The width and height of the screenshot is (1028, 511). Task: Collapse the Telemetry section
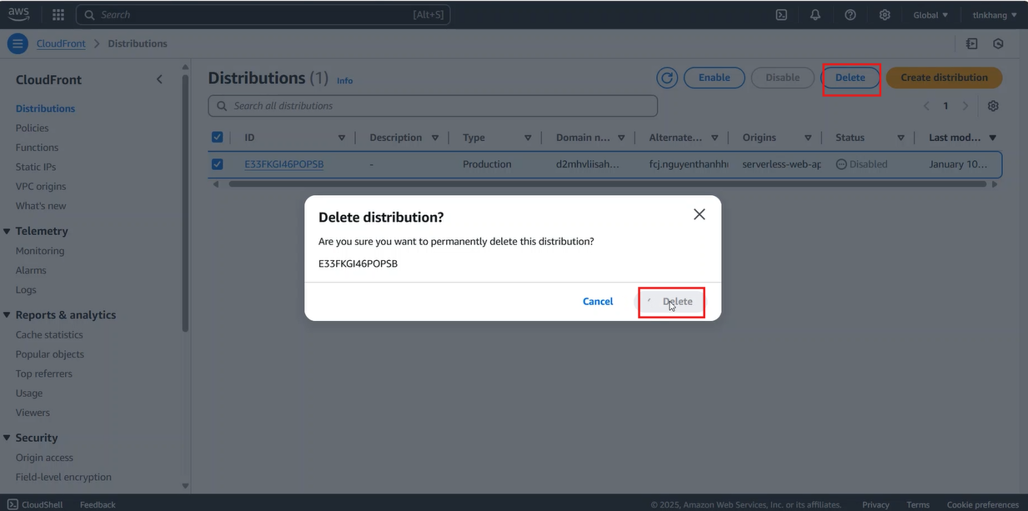point(8,231)
